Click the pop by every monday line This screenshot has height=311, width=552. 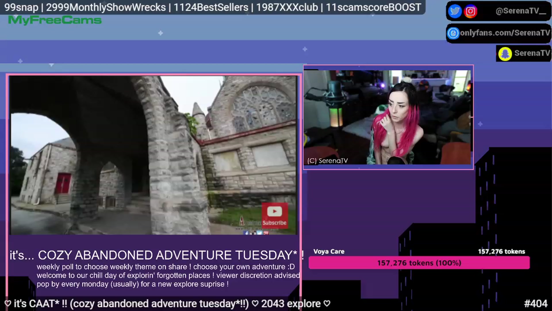tap(133, 284)
